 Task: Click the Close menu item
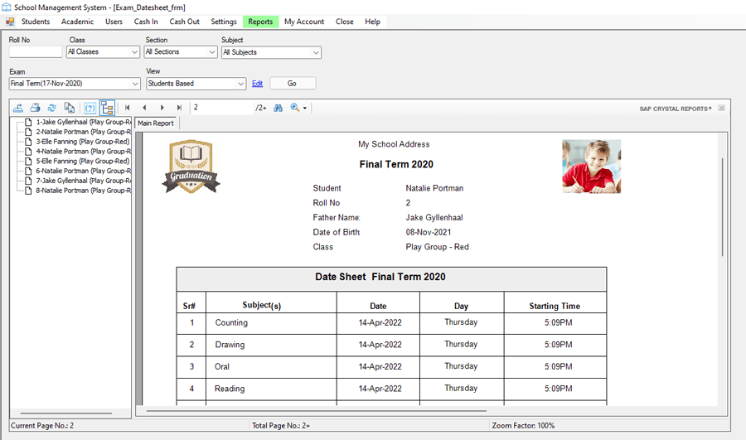[x=345, y=22]
